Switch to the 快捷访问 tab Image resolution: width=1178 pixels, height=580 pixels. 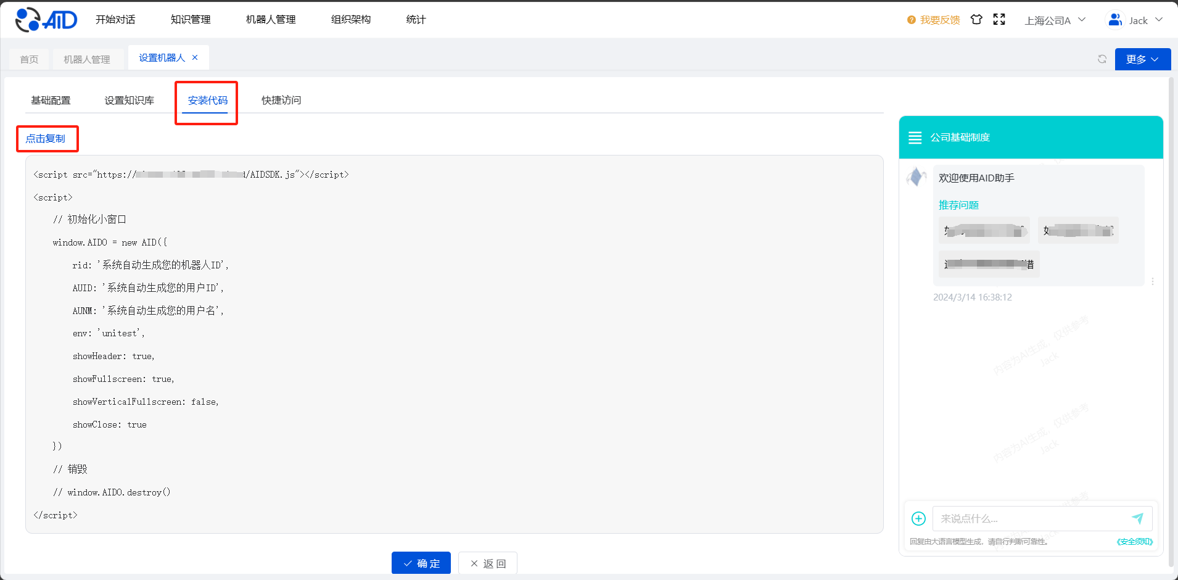281,100
